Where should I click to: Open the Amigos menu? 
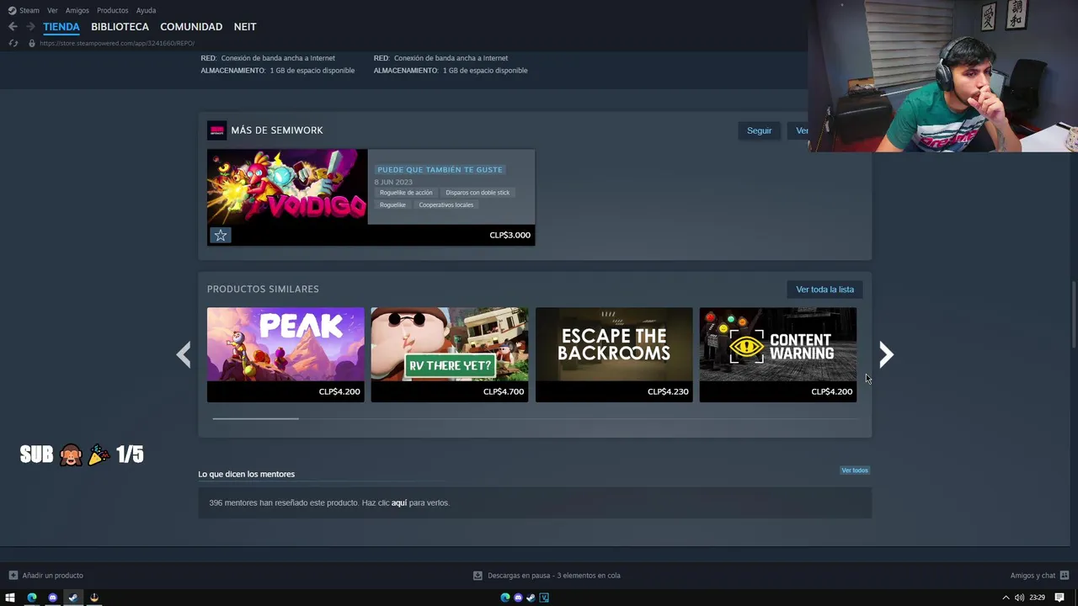point(77,10)
